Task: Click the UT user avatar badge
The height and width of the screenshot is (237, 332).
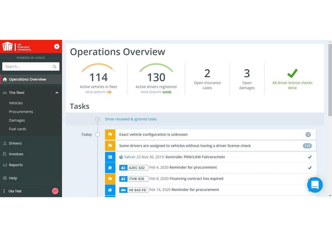Action: point(55,191)
